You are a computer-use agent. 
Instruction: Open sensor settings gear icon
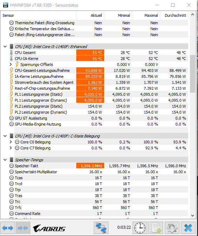tap(172, 228)
